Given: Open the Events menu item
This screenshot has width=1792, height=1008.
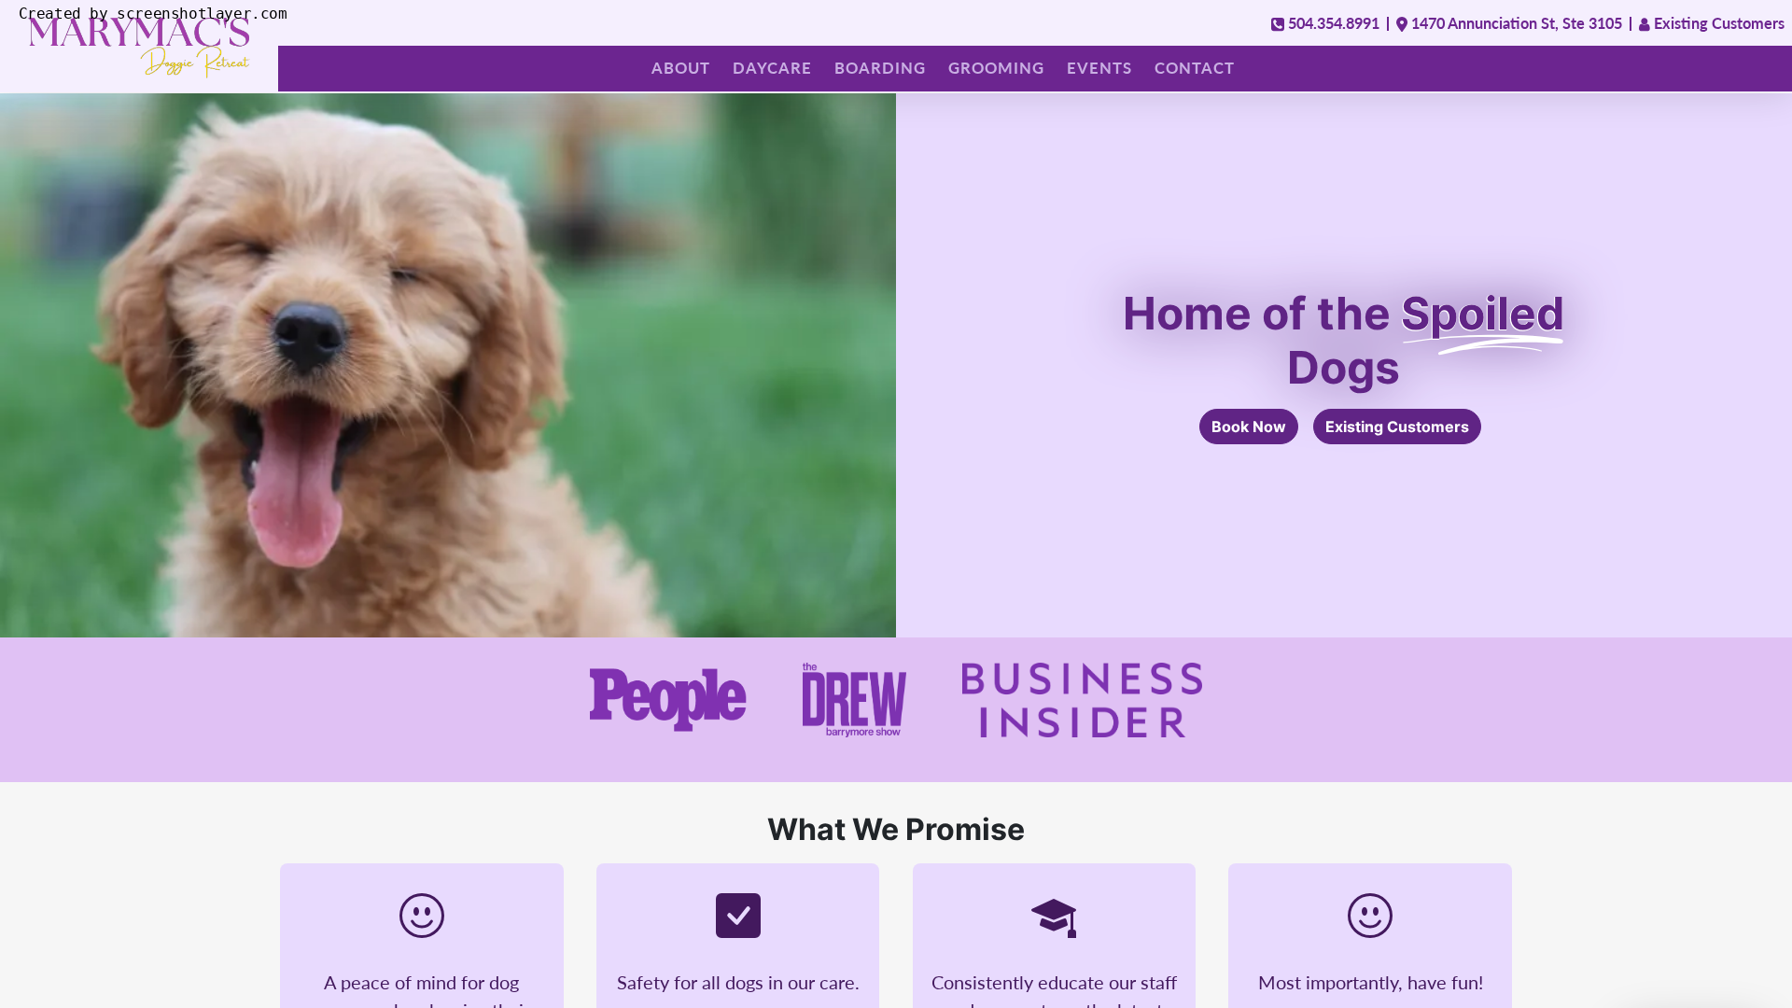Looking at the screenshot, I should (1099, 68).
